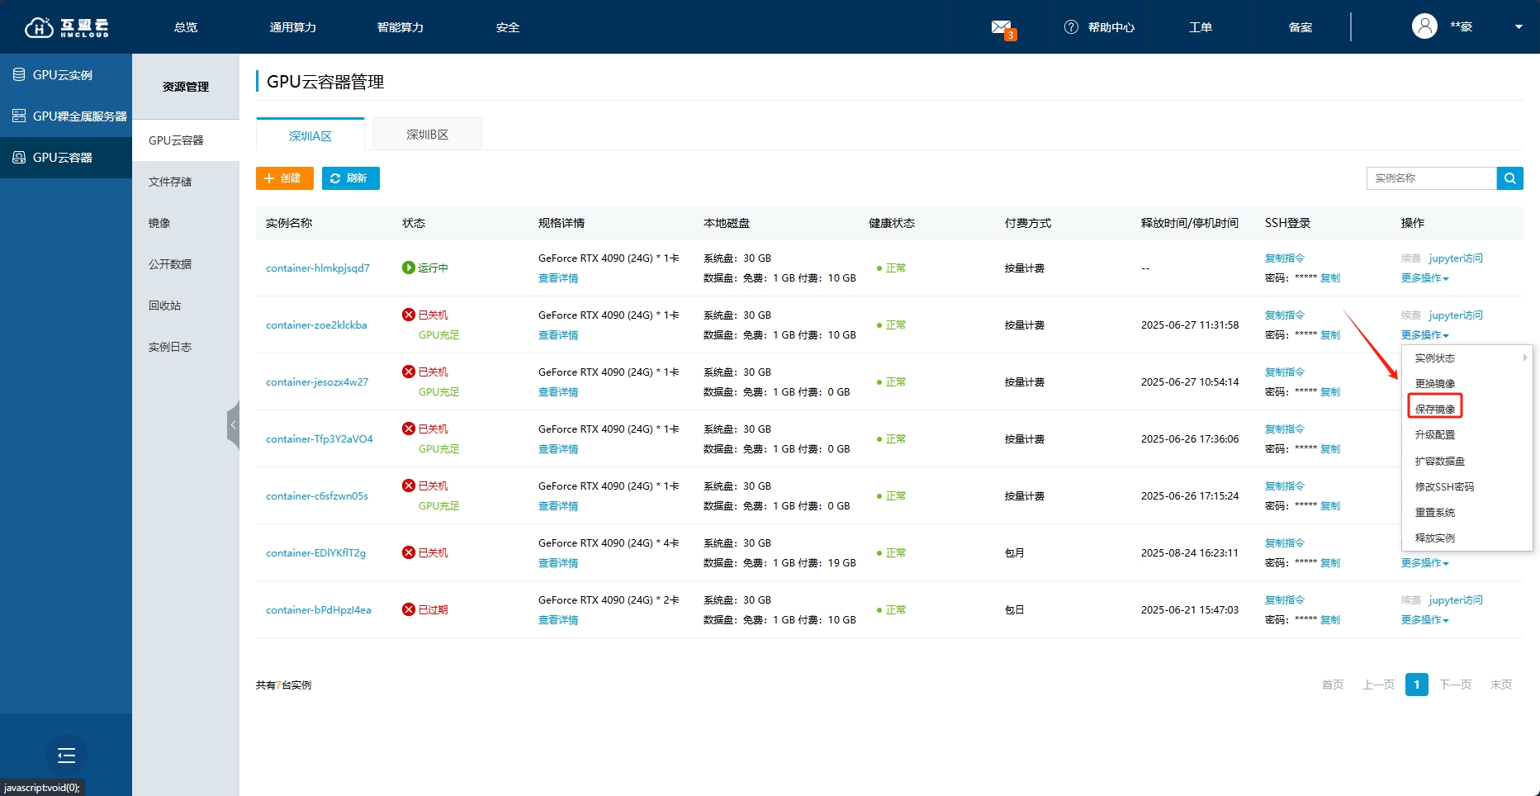Click the help center question mark icon
The image size is (1540, 796).
[1071, 27]
